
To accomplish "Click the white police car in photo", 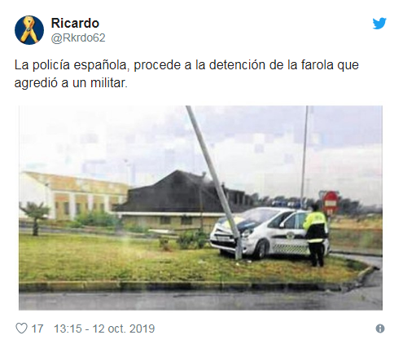I will [269, 232].
